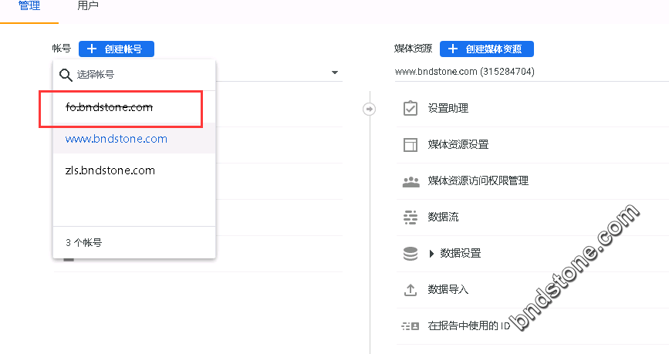The image size is (669, 354).
Task: Click the circular arrow icon between columns
Action: tap(370, 110)
